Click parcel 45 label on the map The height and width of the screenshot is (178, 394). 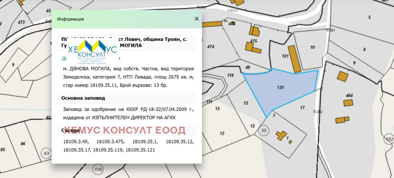pos(48,10)
